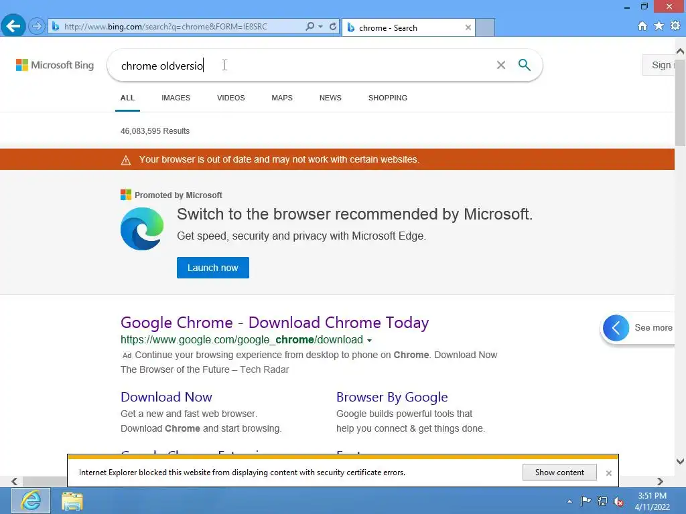Click the out-of-date browser warning icon
The width and height of the screenshot is (686, 514).
click(x=125, y=160)
